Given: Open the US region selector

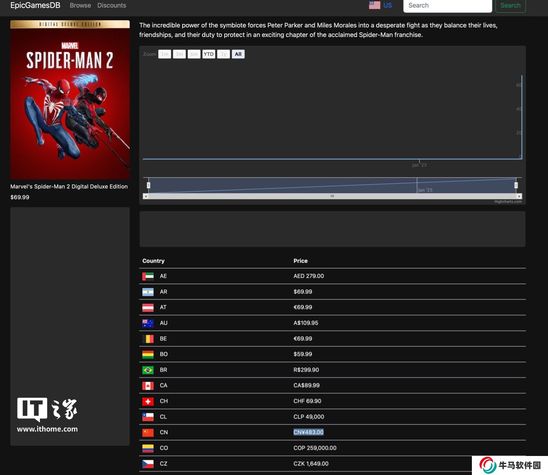Looking at the screenshot, I should click(381, 5).
